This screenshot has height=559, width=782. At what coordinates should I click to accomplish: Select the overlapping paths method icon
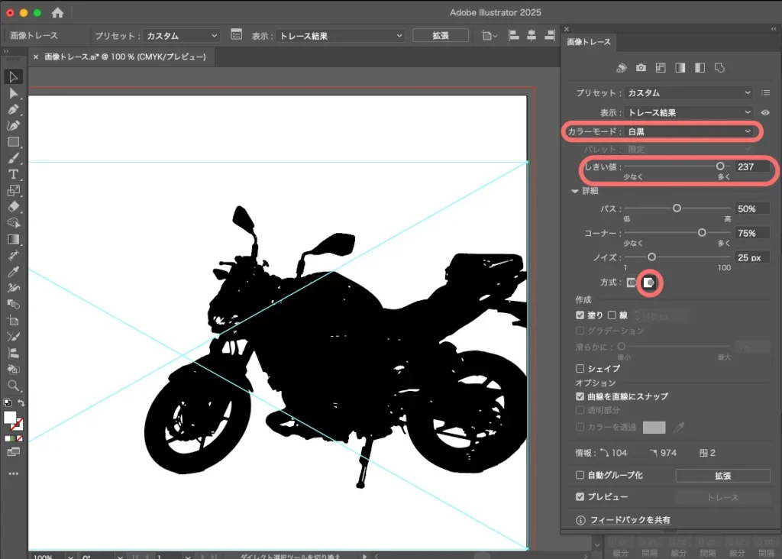648,283
